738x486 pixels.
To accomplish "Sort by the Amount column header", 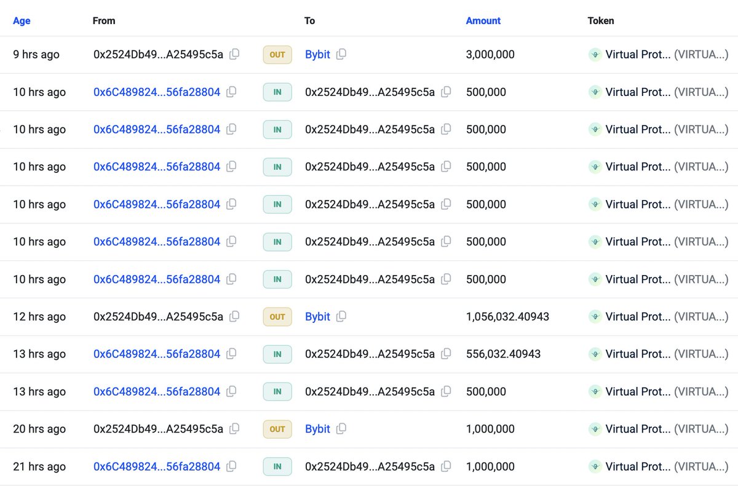I will point(483,20).
